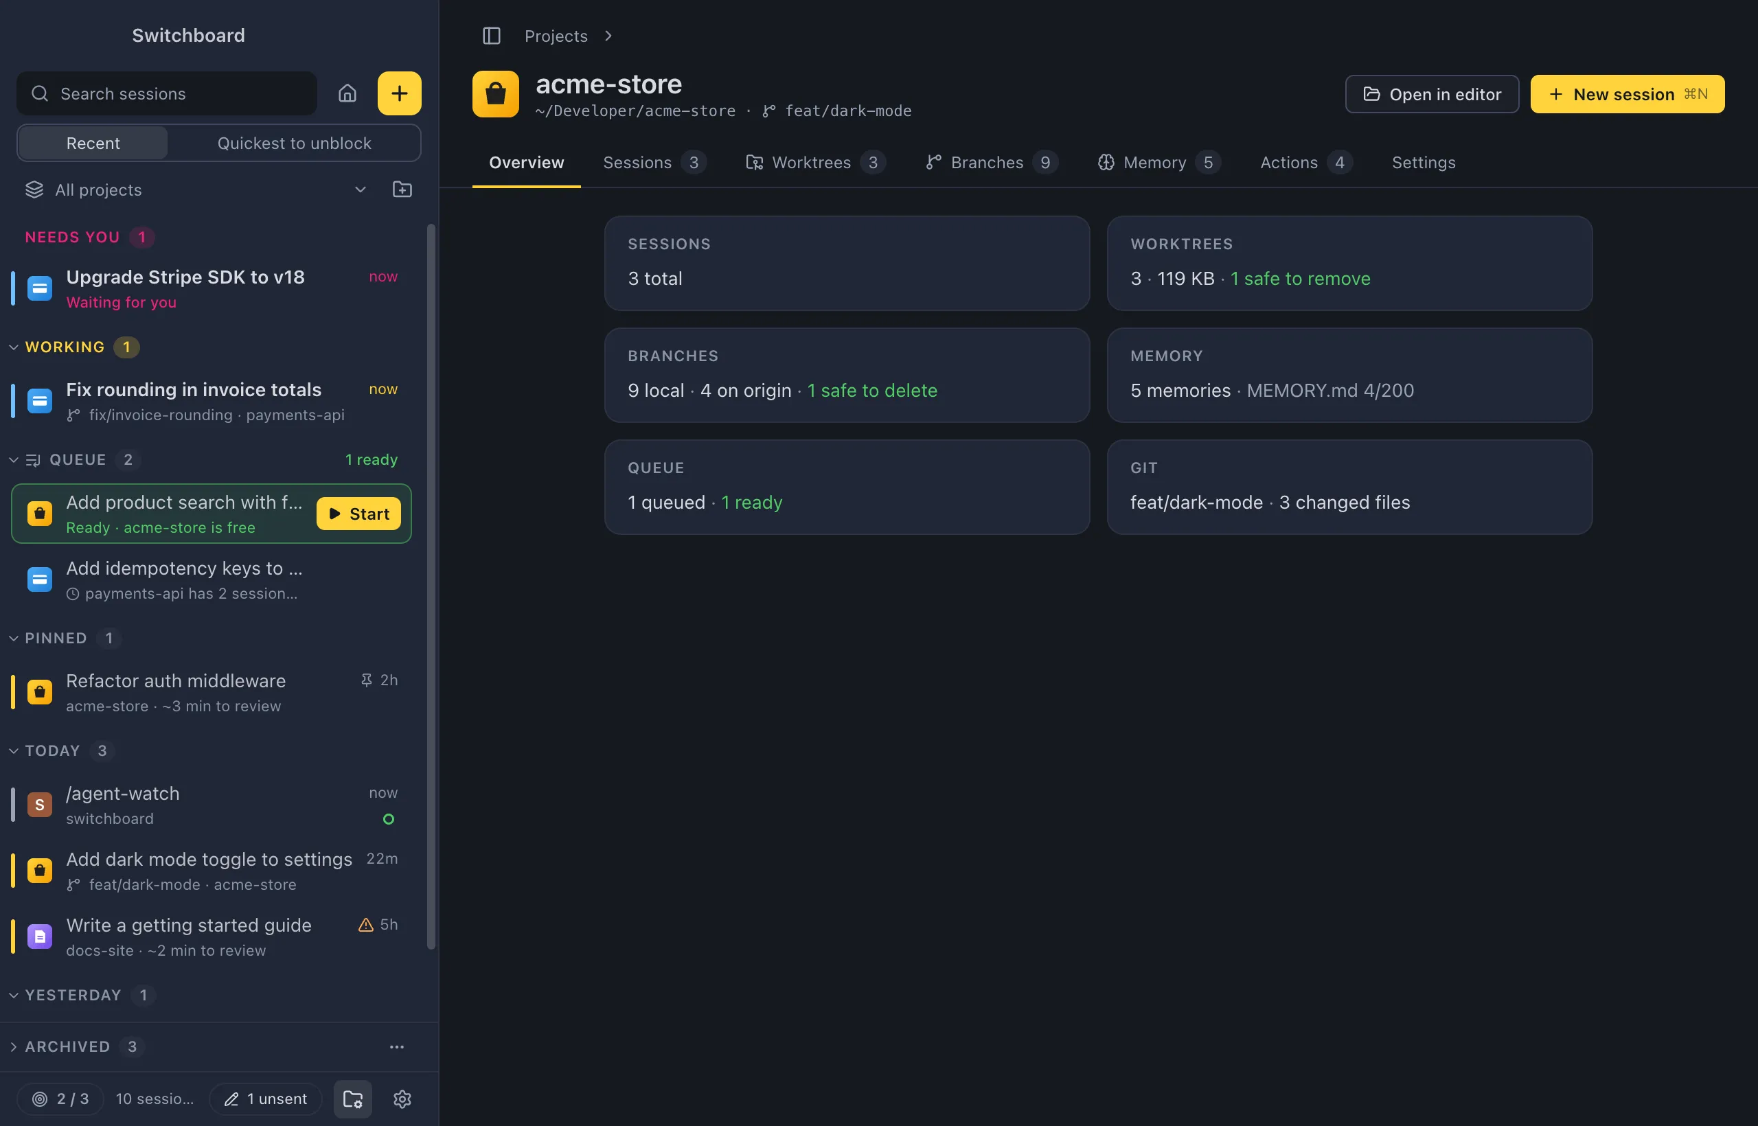
Task: Collapse the Working section
Action: coord(13,347)
